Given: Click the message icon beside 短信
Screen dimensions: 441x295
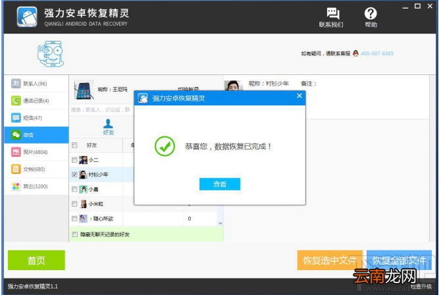Looking at the screenshot, I should [16, 118].
